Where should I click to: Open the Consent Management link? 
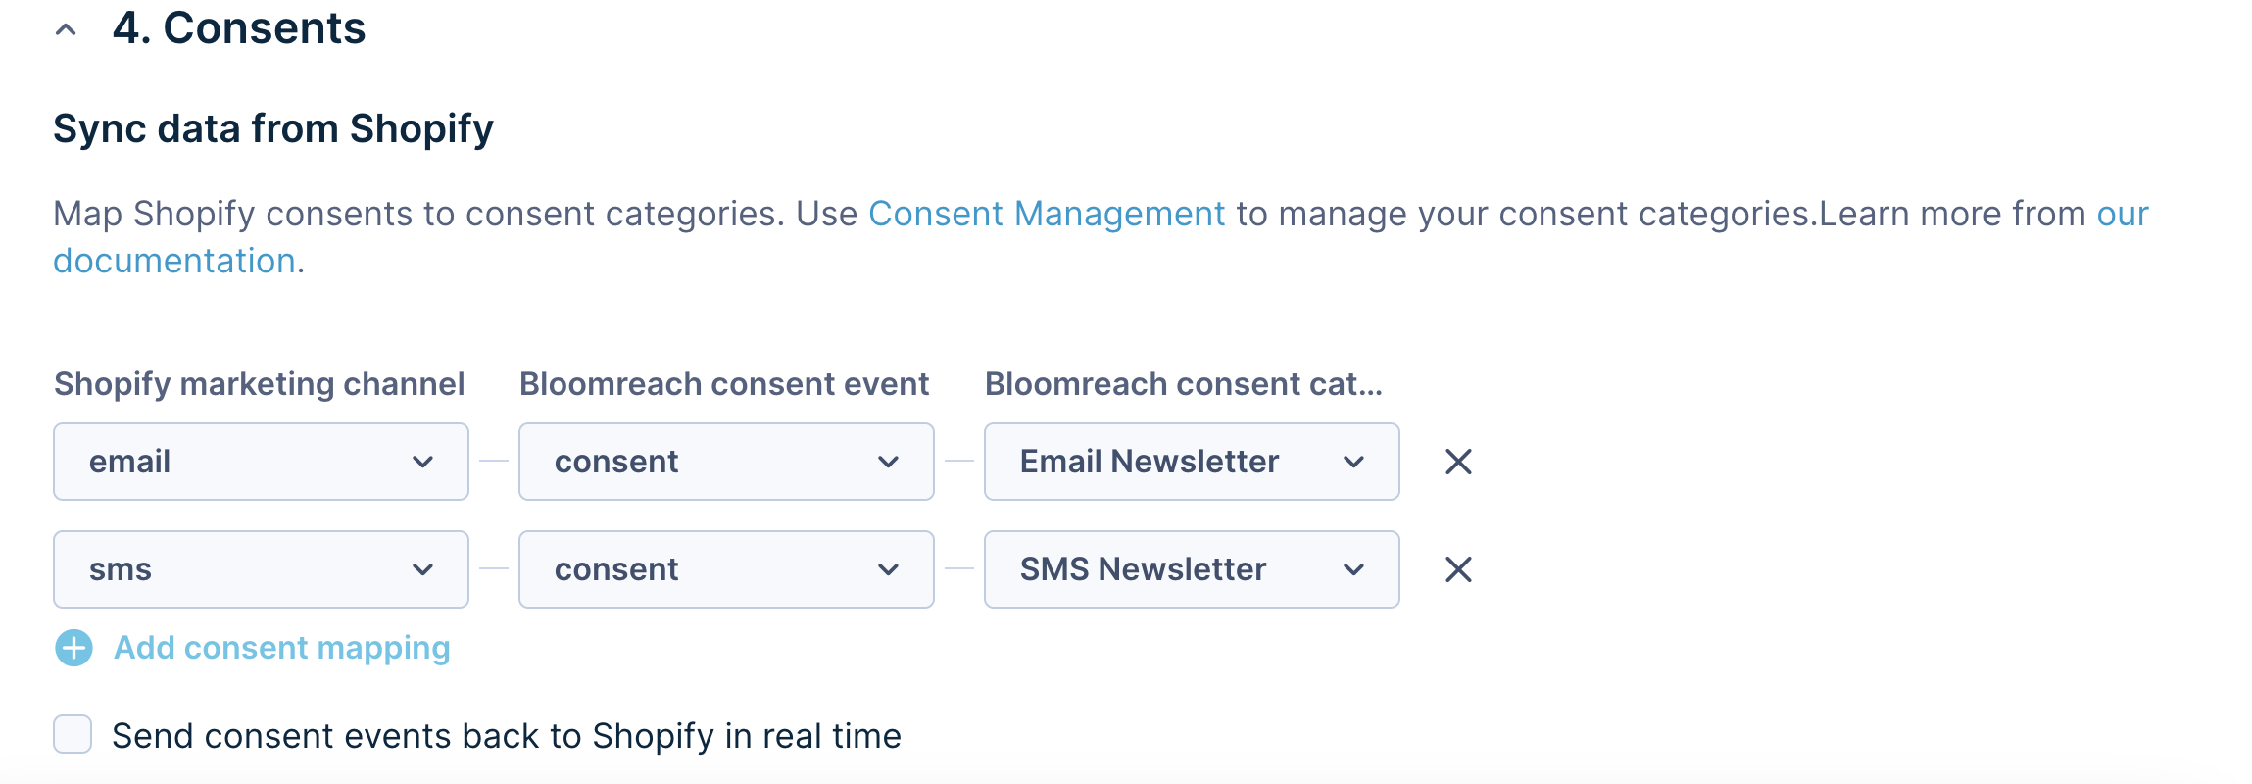click(1047, 214)
